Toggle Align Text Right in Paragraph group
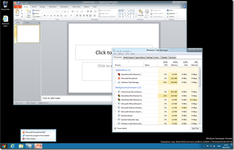 [84, 16]
